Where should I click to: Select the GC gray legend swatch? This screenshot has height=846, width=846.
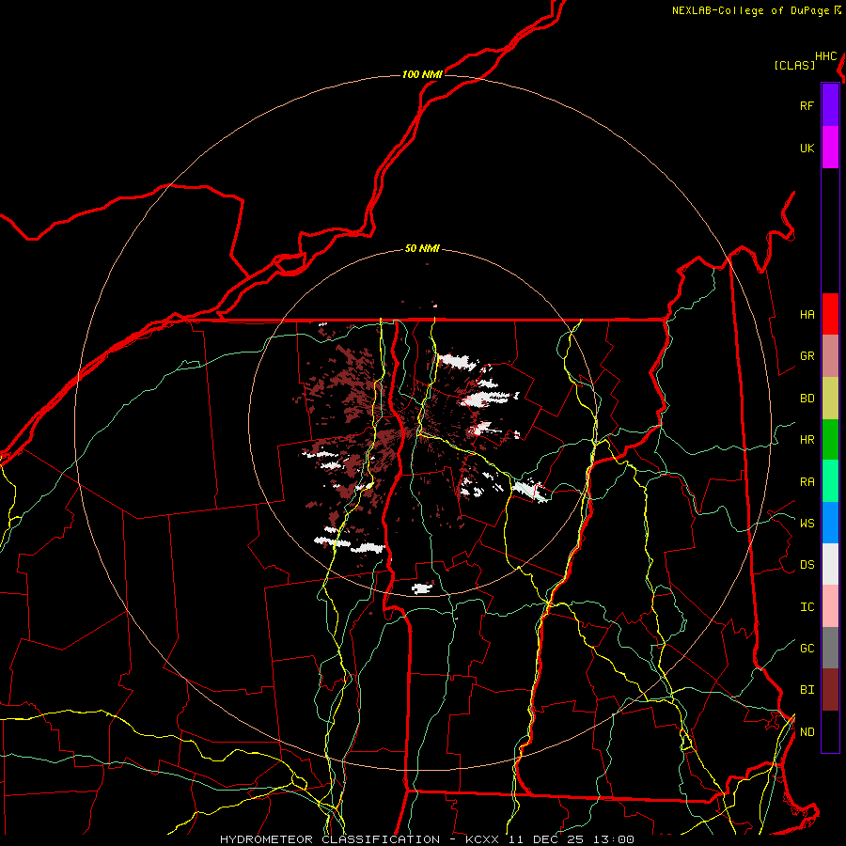point(830,648)
